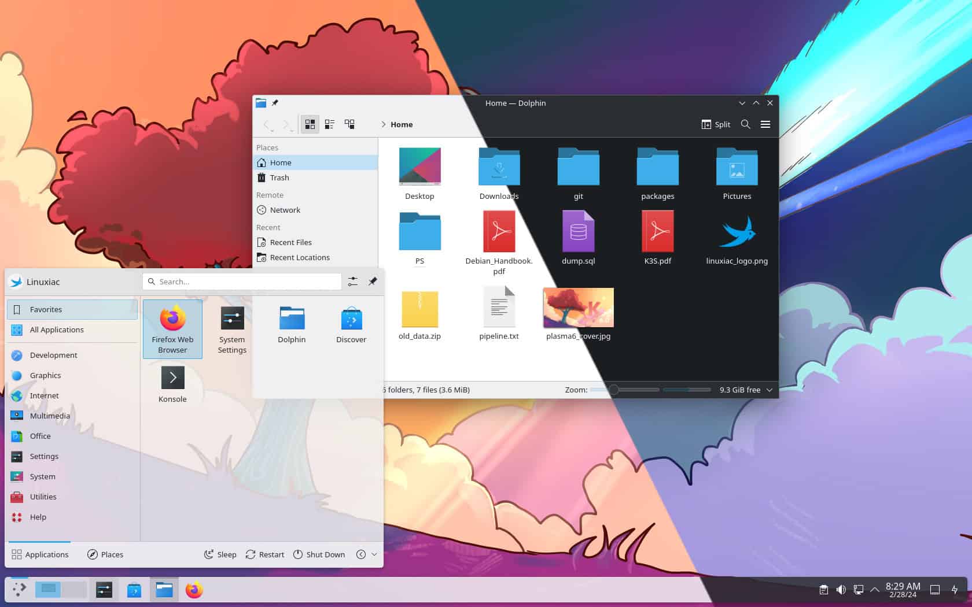
Task: Open the Multimedia category in the launcher
Action: point(50,416)
